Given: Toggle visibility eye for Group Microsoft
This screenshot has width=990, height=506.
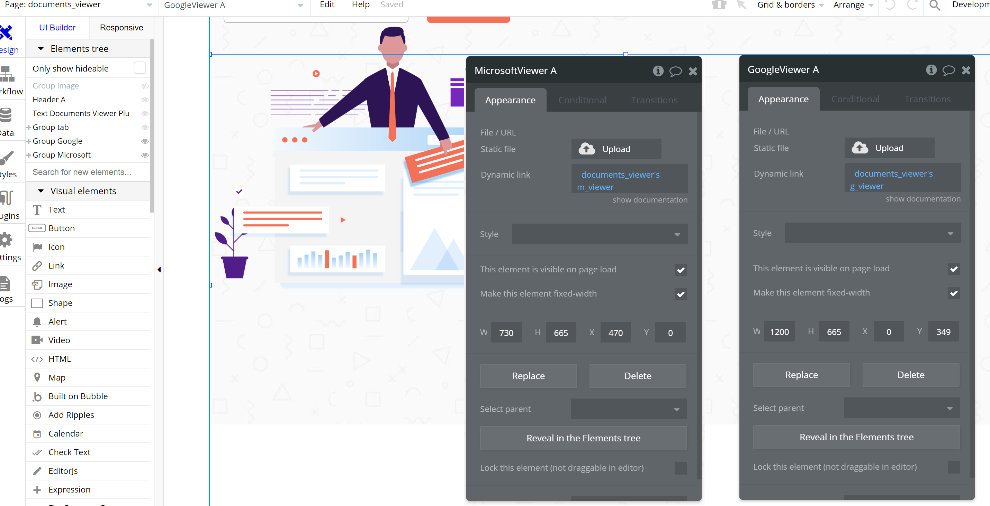Looking at the screenshot, I should tap(145, 155).
